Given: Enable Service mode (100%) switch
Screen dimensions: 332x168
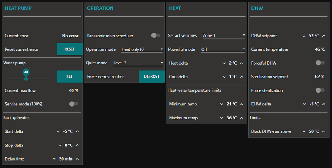Looking at the screenshot, I should 73,104.
